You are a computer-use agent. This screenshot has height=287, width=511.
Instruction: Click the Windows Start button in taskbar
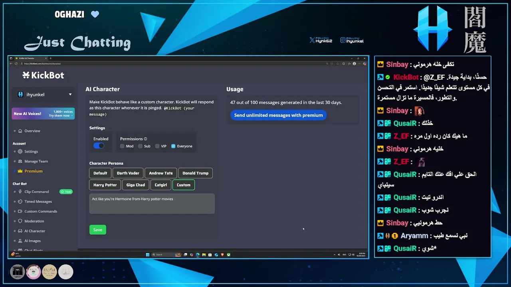tap(148, 255)
